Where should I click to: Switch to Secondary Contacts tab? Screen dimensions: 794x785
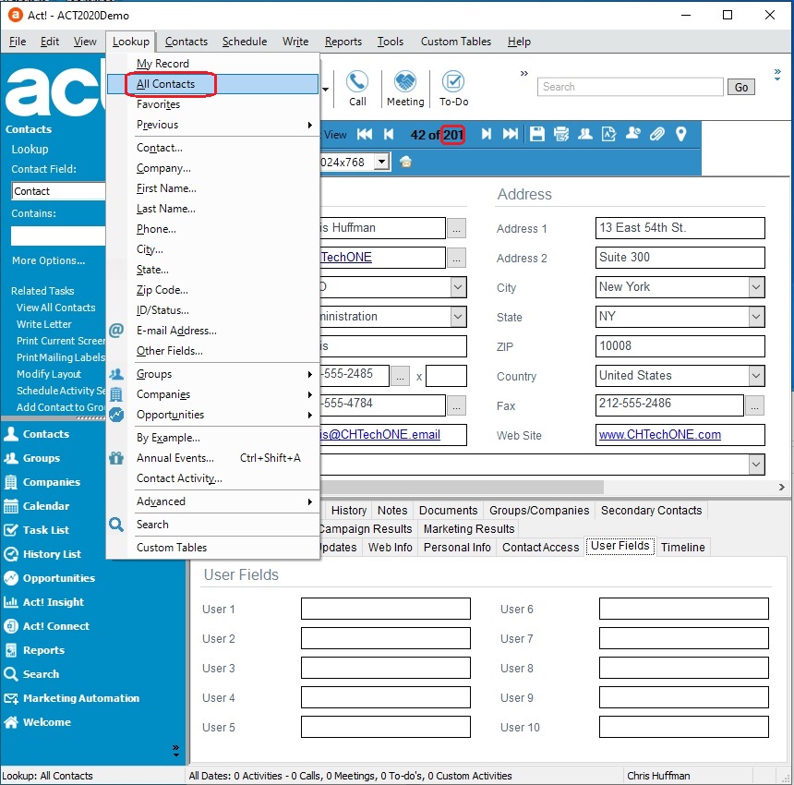651,511
